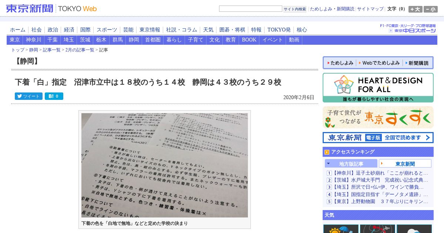The width and height of the screenshot is (444, 233).
Task: Select 動画 in the blue bar
Action: tap(294, 40)
